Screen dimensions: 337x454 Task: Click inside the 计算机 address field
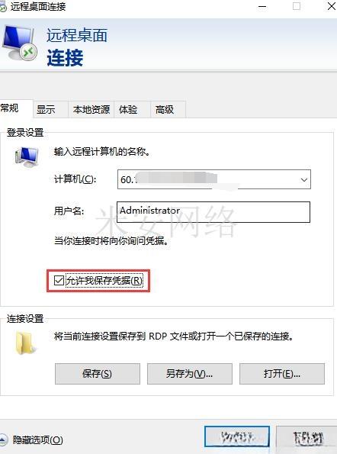coord(208,179)
